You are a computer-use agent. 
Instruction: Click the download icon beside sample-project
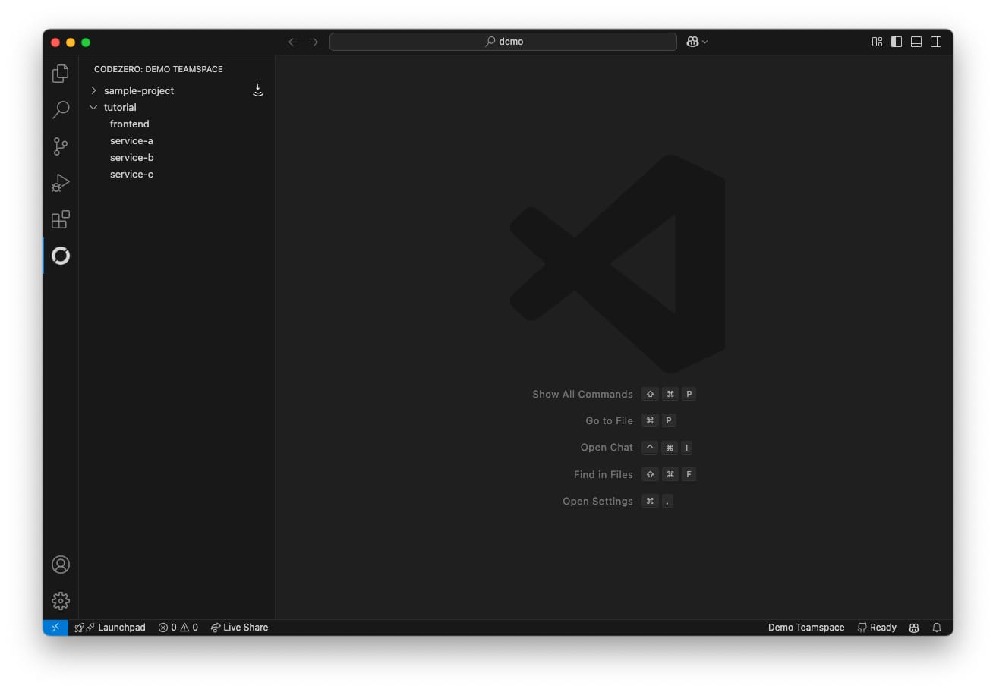[258, 90]
